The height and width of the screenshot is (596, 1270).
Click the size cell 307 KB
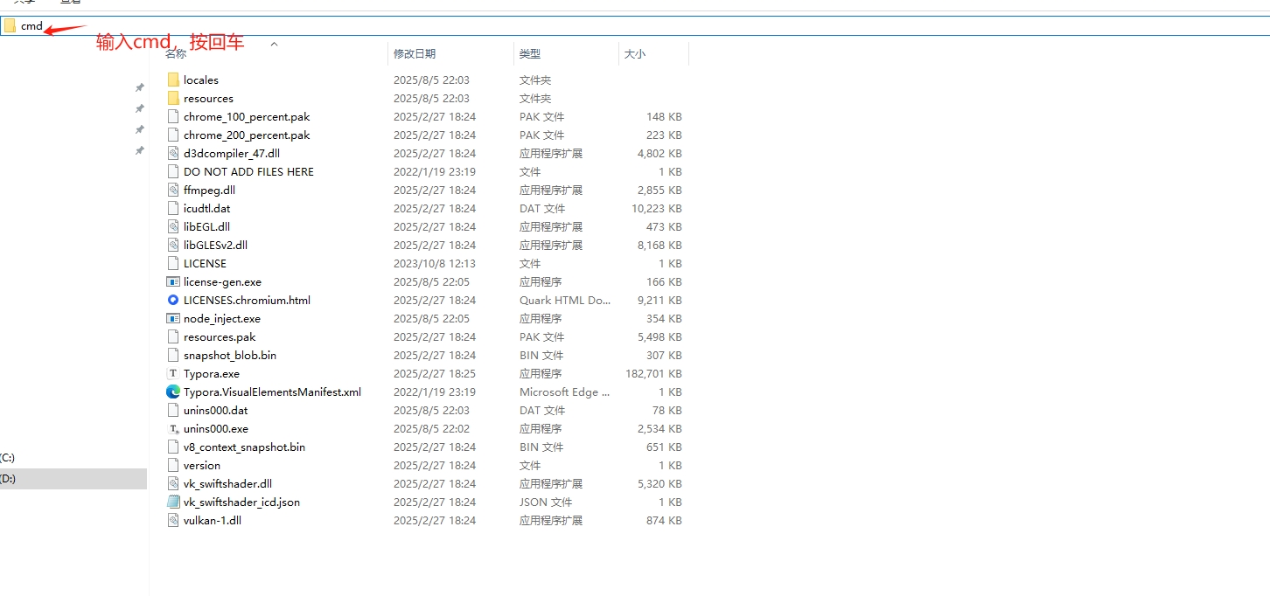pos(664,356)
